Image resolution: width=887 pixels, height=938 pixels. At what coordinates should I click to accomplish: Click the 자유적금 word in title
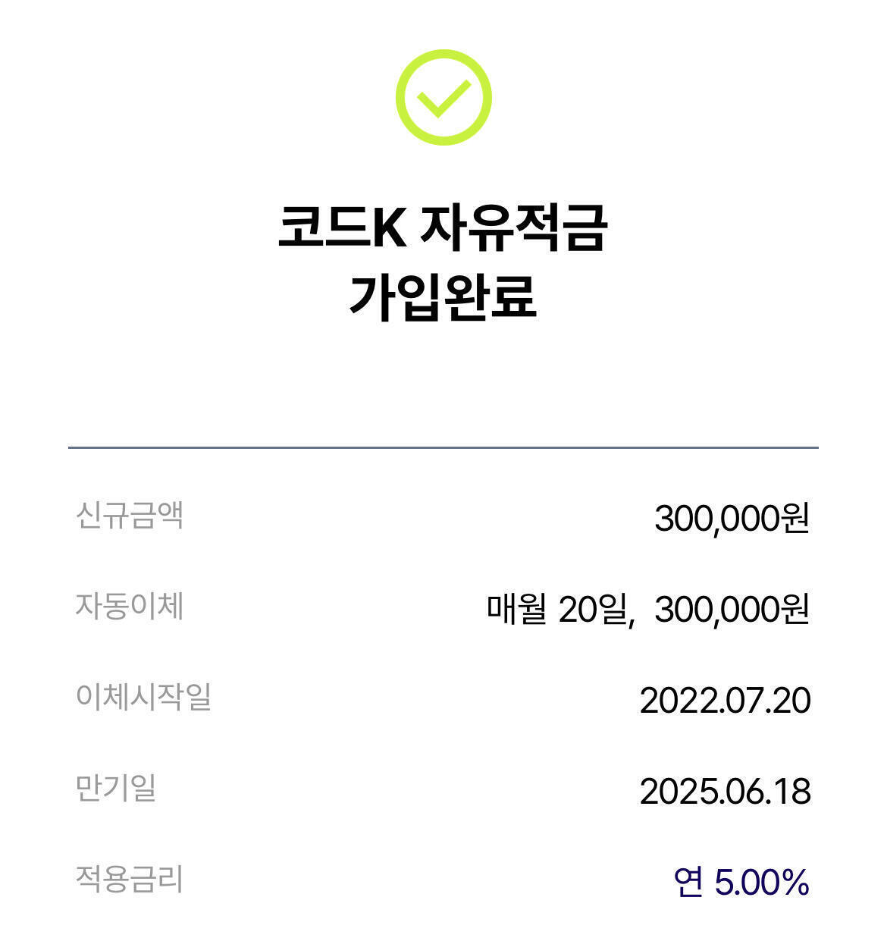click(513, 227)
